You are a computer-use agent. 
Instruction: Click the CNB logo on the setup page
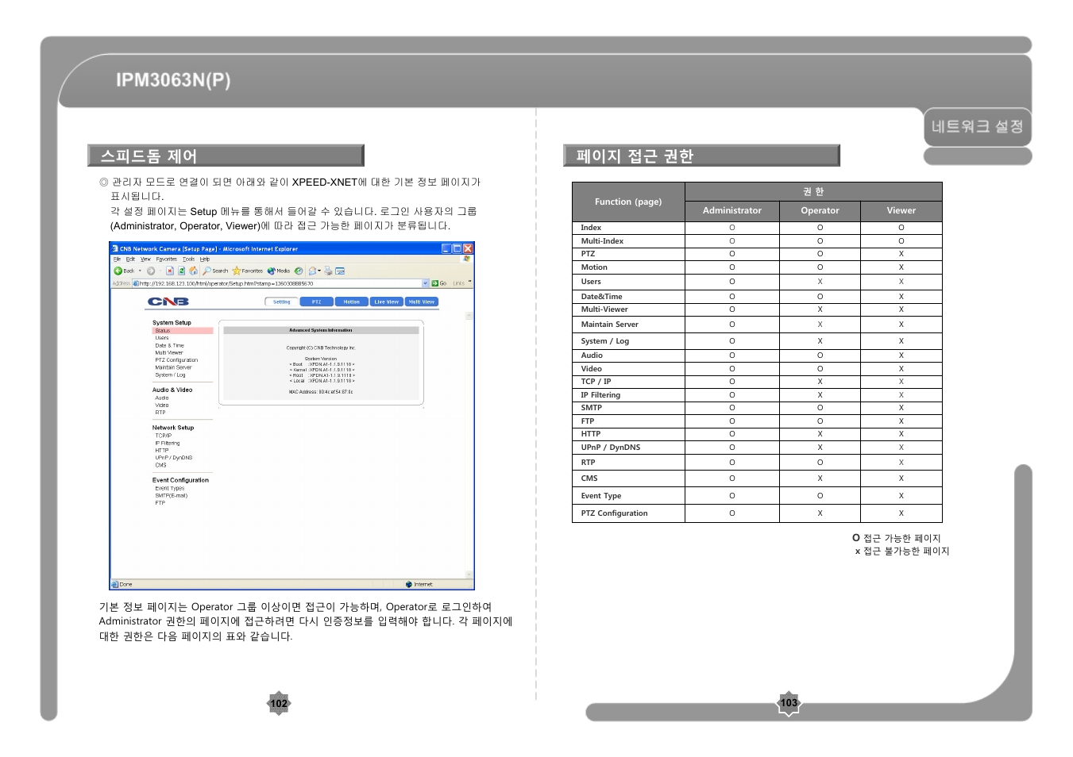pos(168,302)
